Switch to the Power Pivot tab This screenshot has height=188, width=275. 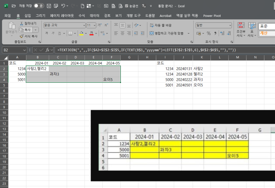213,16
